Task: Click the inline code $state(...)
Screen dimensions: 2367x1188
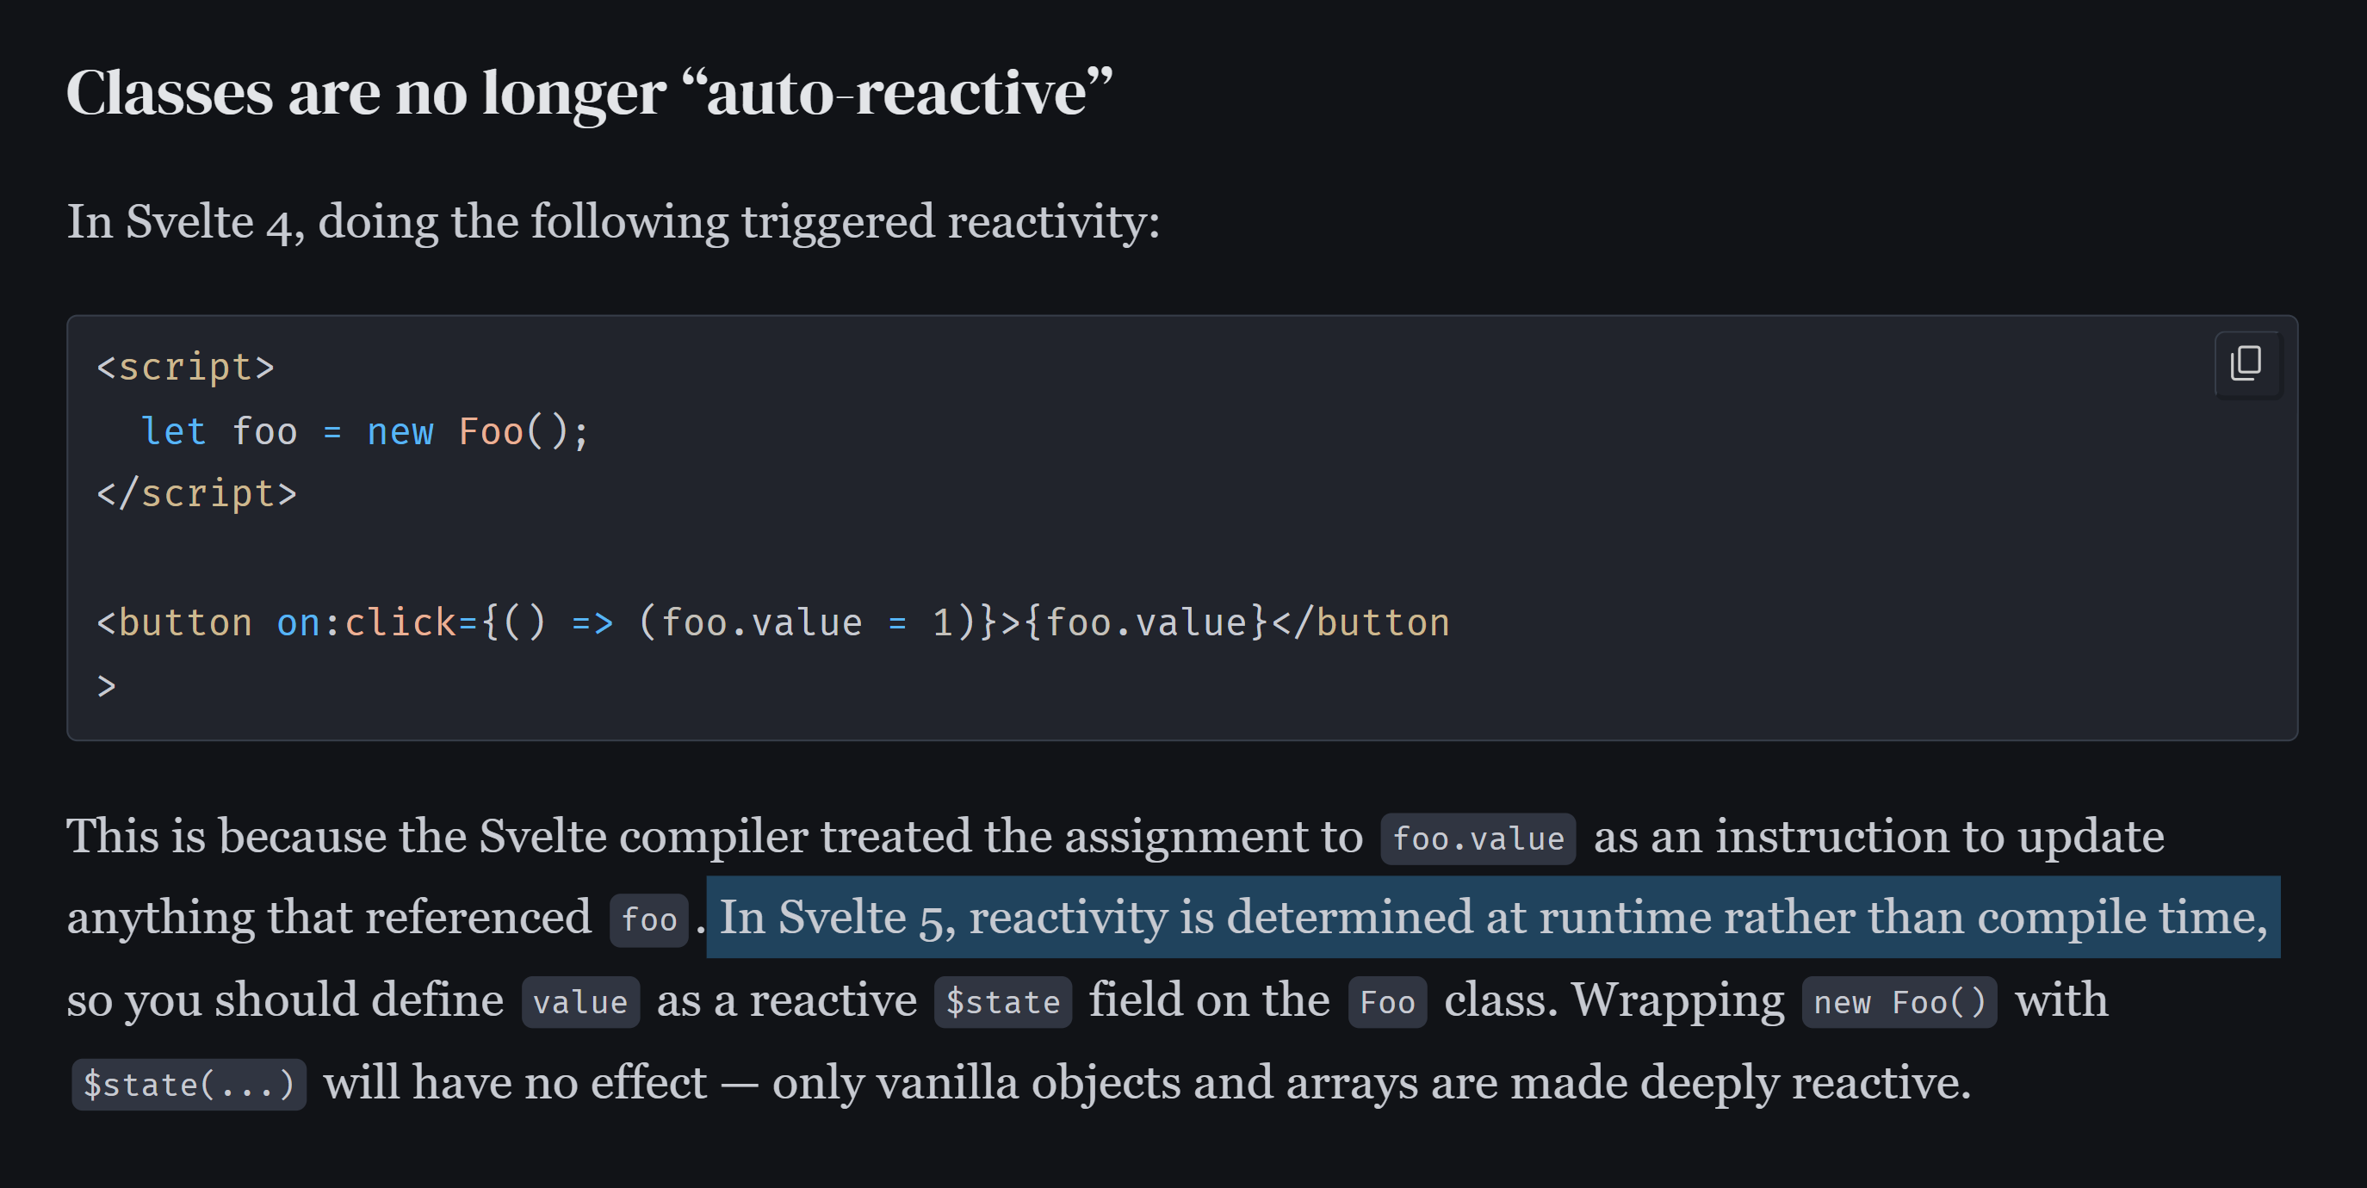Action: tap(189, 1085)
